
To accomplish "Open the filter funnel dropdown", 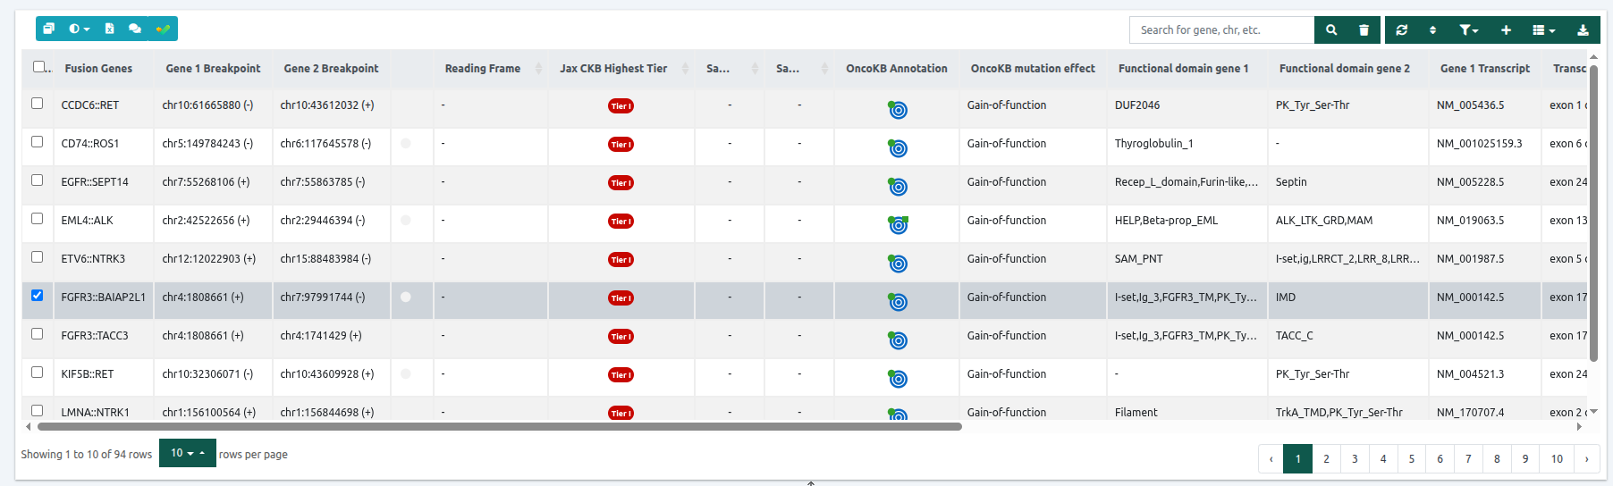I will pyautogui.click(x=1468, y=29).
